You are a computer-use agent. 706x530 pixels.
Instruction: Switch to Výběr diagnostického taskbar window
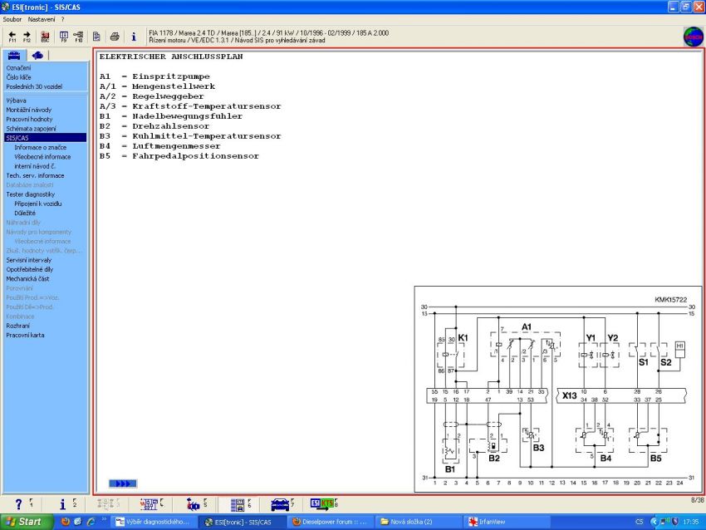pyautogui.click(x=153, y=522)
